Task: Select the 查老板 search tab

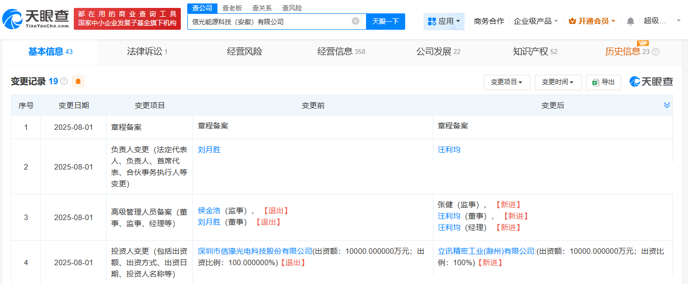Action: (232, 8)
